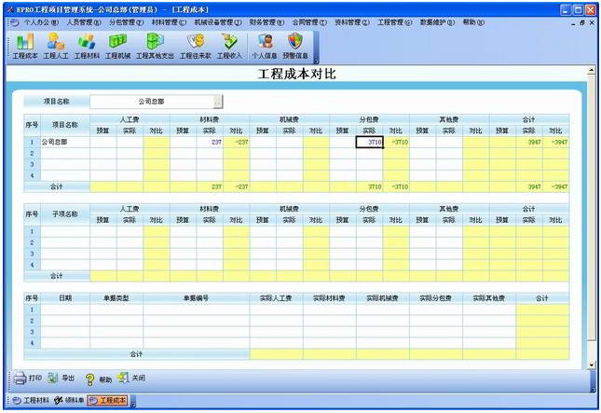Expand the 项目名称 dropdown arrow
Screen dimensions: 601x413
[217, 102]
